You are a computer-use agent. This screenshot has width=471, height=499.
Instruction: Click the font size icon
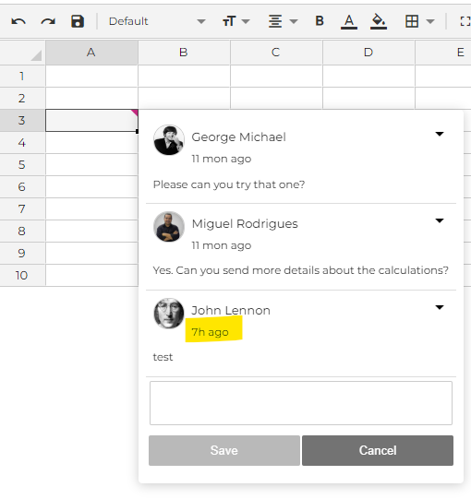pos(229,21)
